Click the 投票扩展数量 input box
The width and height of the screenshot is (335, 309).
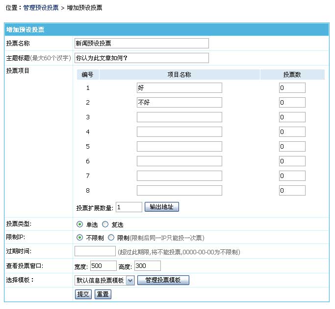129,207
